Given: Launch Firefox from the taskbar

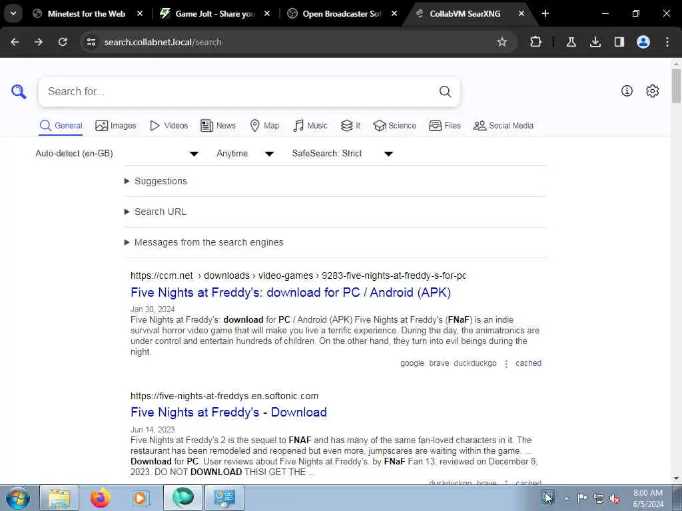Looking at the screenshot, I should click(101, 498).
